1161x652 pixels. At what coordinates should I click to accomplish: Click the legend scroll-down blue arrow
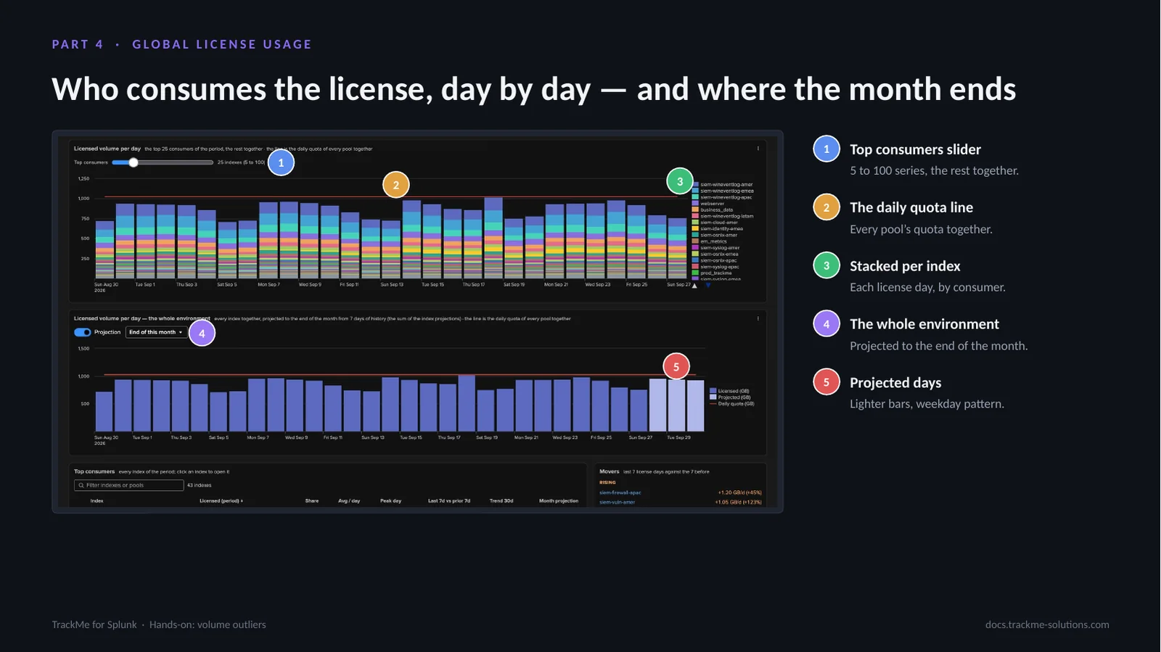click(708, 286)
